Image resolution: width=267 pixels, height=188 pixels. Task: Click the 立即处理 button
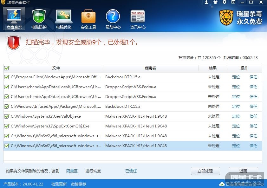(205, 171)
